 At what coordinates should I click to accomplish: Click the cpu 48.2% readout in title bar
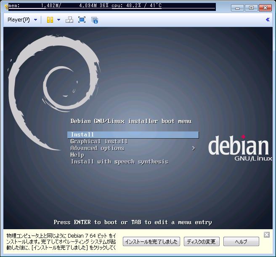point(136,5)
